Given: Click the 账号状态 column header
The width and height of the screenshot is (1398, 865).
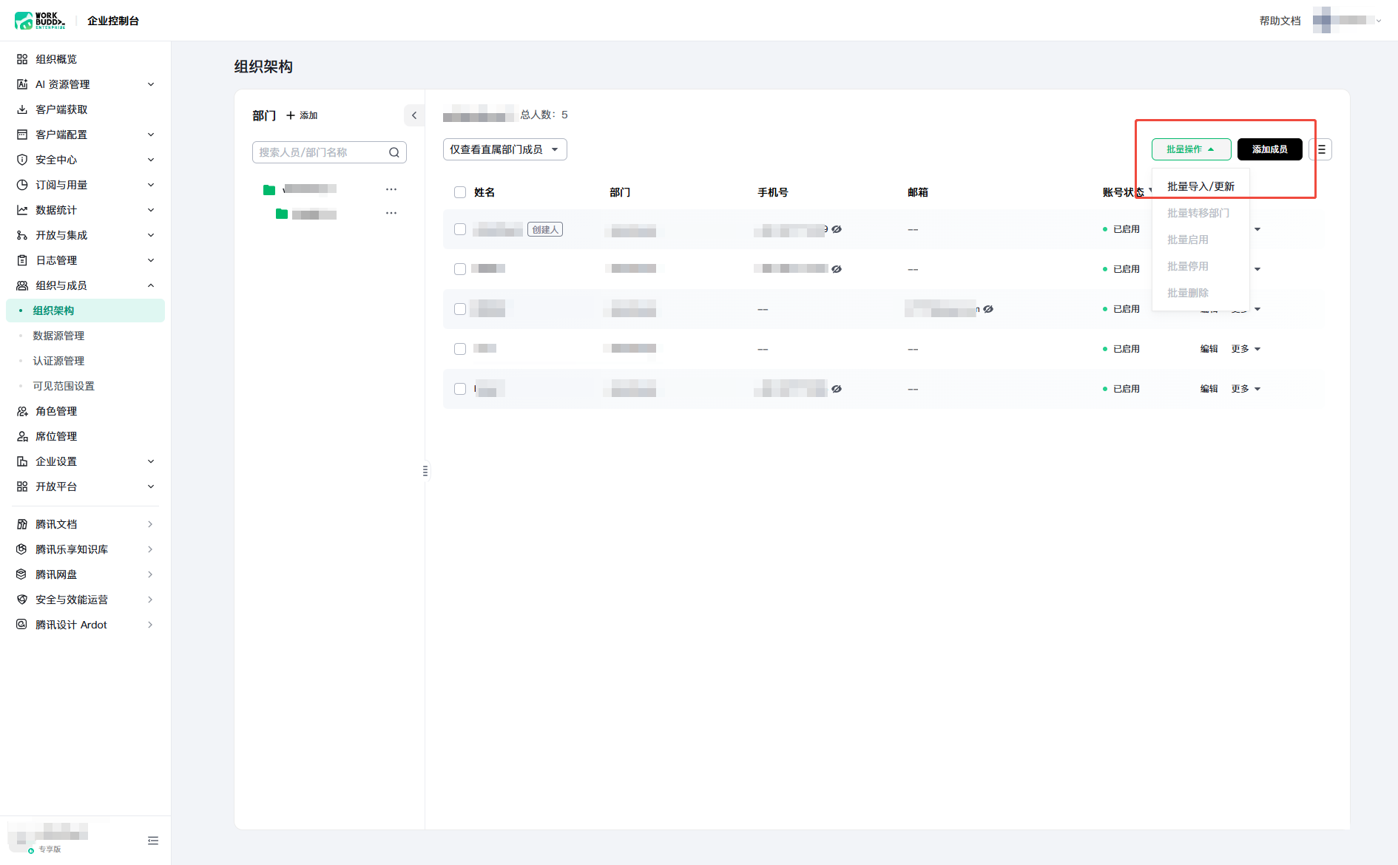Looking at the screenshot, I should (1123, 192).
